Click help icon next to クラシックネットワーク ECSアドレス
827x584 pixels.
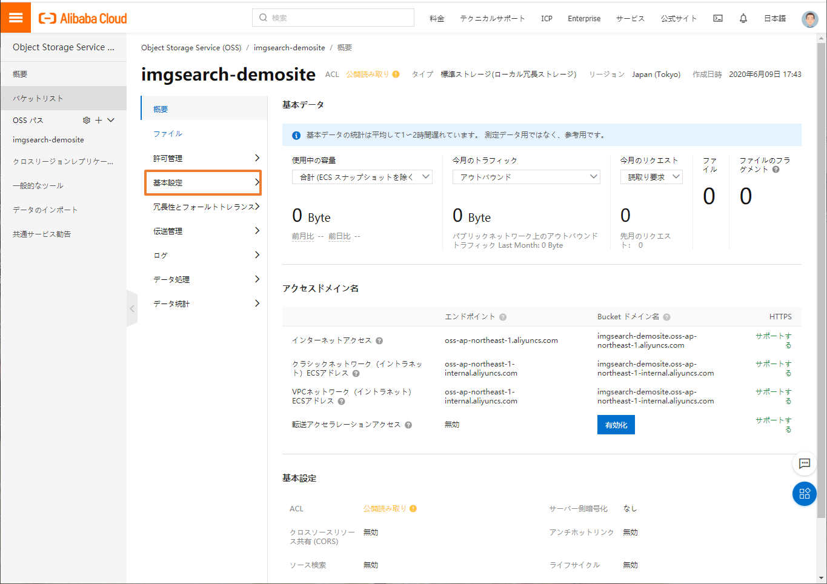(356, 373)
